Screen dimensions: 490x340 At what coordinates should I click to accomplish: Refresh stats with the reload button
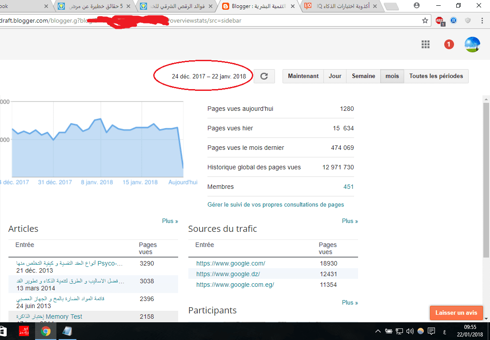[x=264, y=76]
